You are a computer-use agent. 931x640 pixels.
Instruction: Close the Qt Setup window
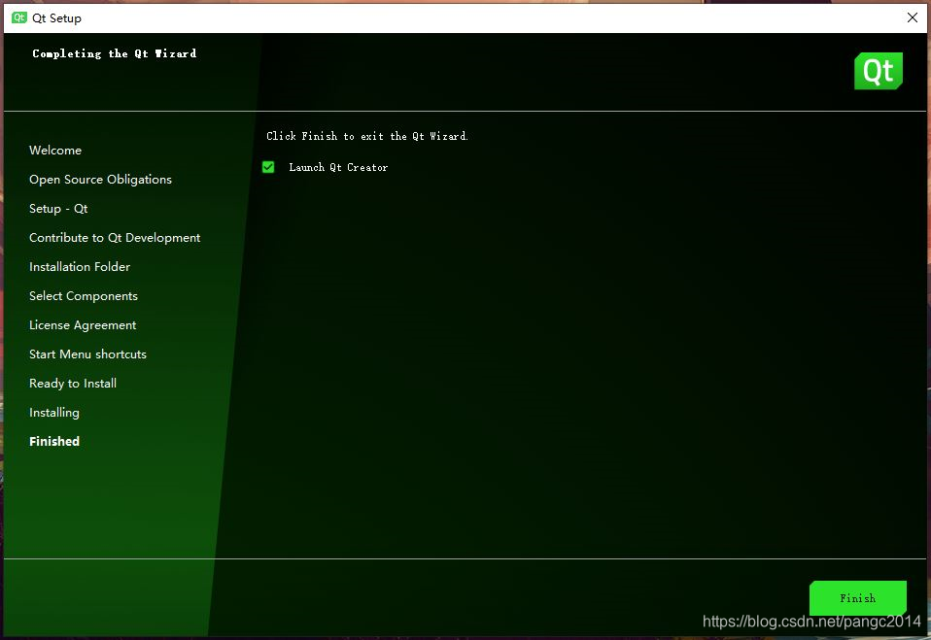click(912, 17)
